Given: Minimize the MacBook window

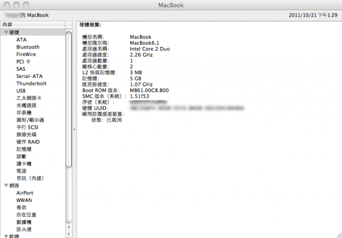Looking at the screenshot, I should [x=17, y=5].
